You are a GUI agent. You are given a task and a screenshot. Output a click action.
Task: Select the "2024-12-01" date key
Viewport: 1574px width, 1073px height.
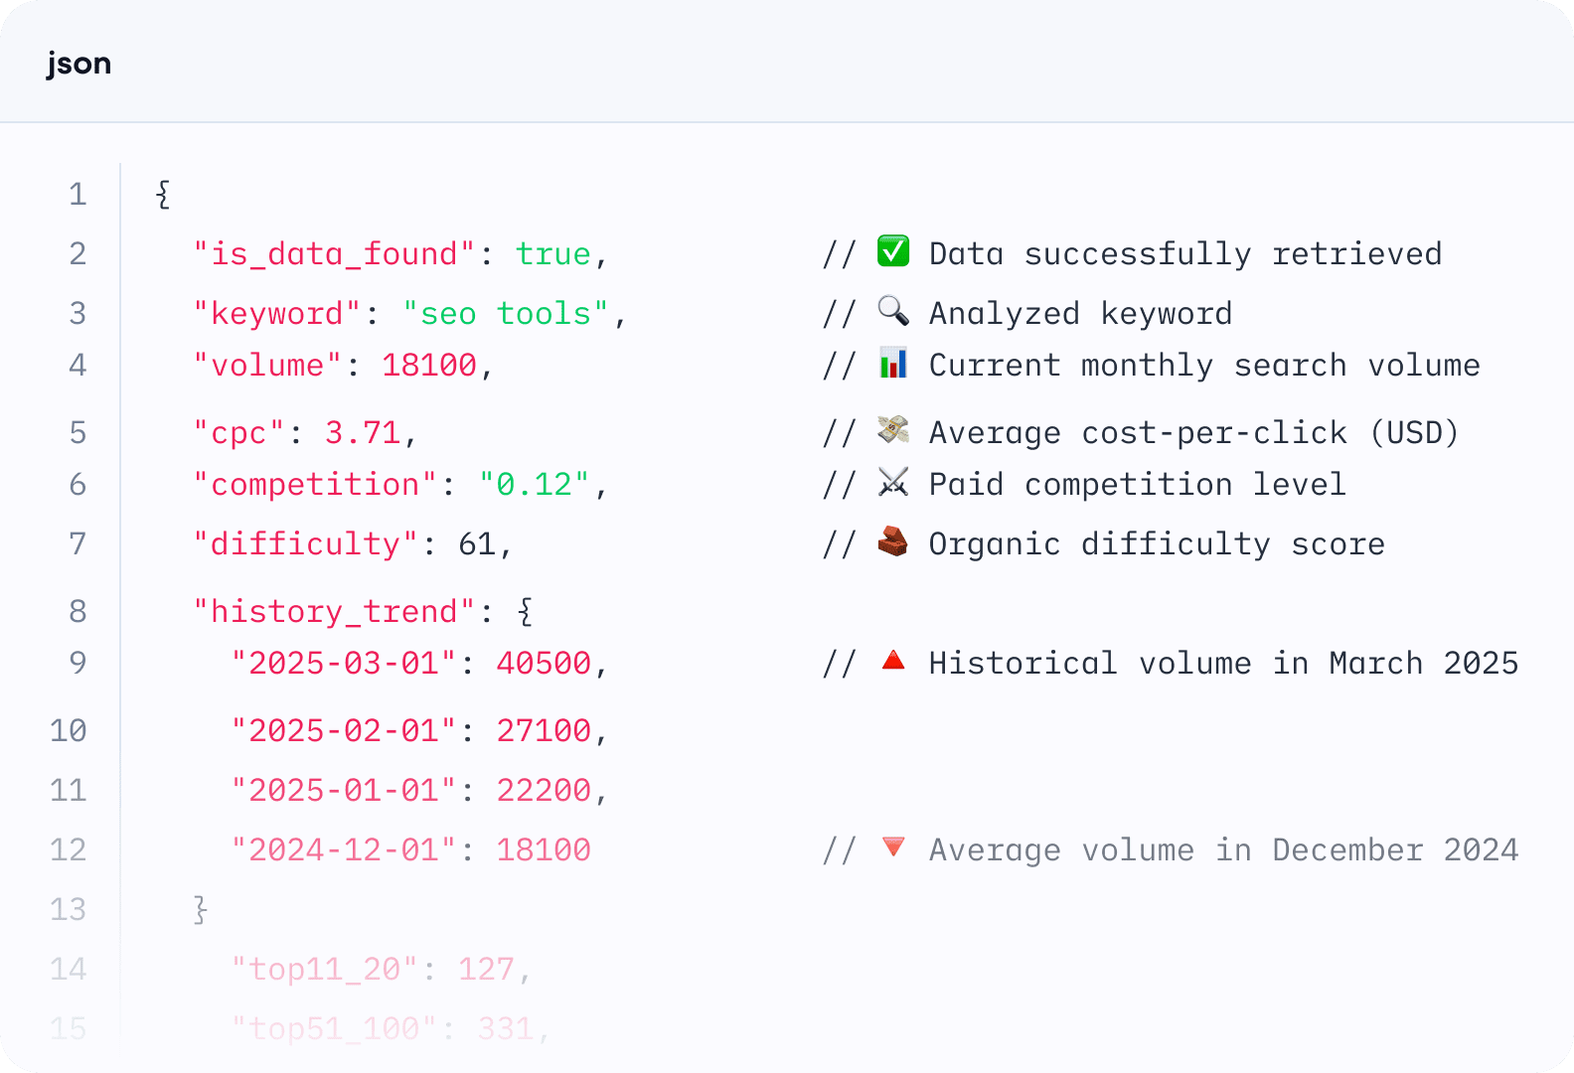344,850
